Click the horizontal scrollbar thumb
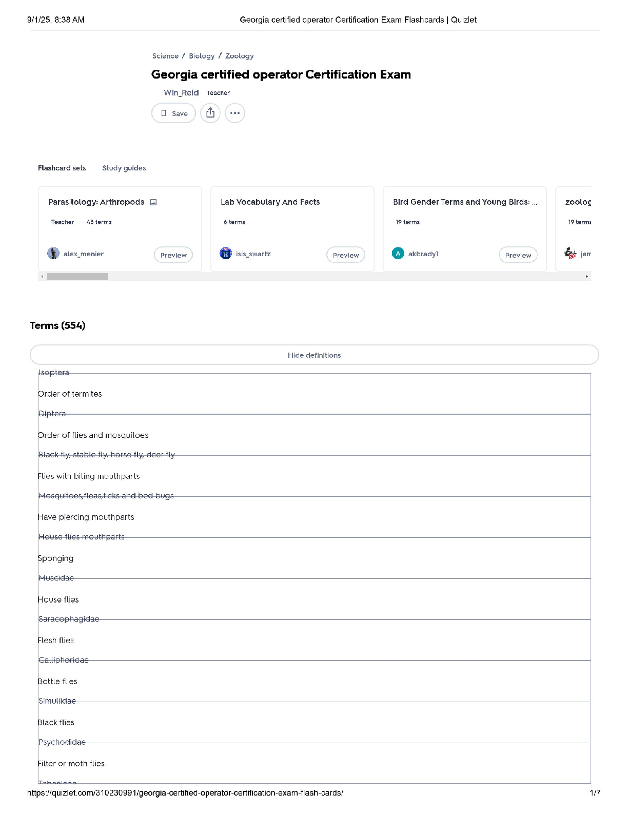This screenshot has width=628, height=813. point(77,276)
